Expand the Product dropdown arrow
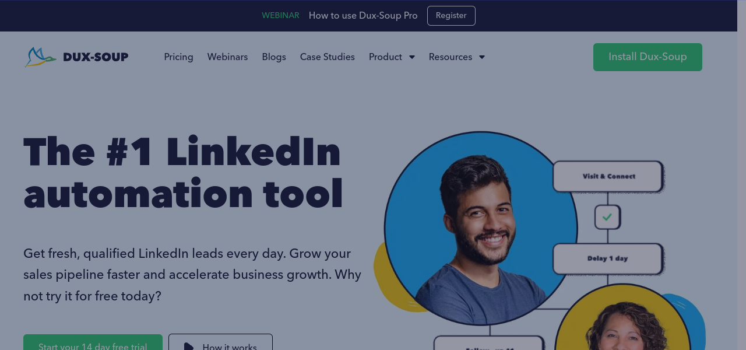The height and width of the screenshot is (350, 746). (411, 57)
